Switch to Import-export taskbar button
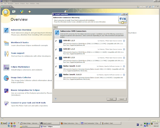160x128 pixels. (x=50, y=123)
